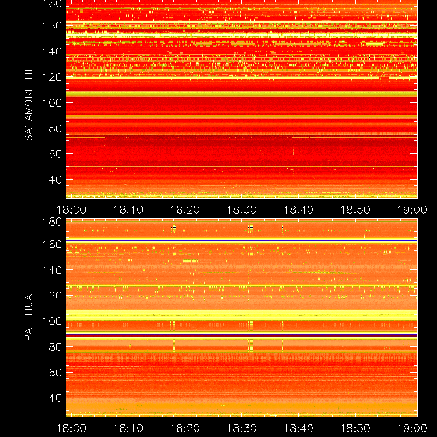
Task: Select the 160 tick label on Sagamore Hill plot
Action: (x=52, y=26)
